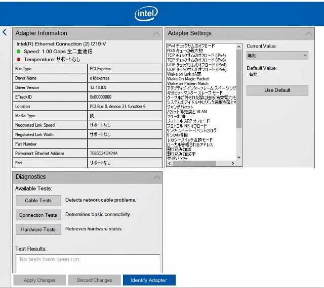Click the green Speed status indicator
Screen dimensions: 324x288
click(x=18, y=52)
